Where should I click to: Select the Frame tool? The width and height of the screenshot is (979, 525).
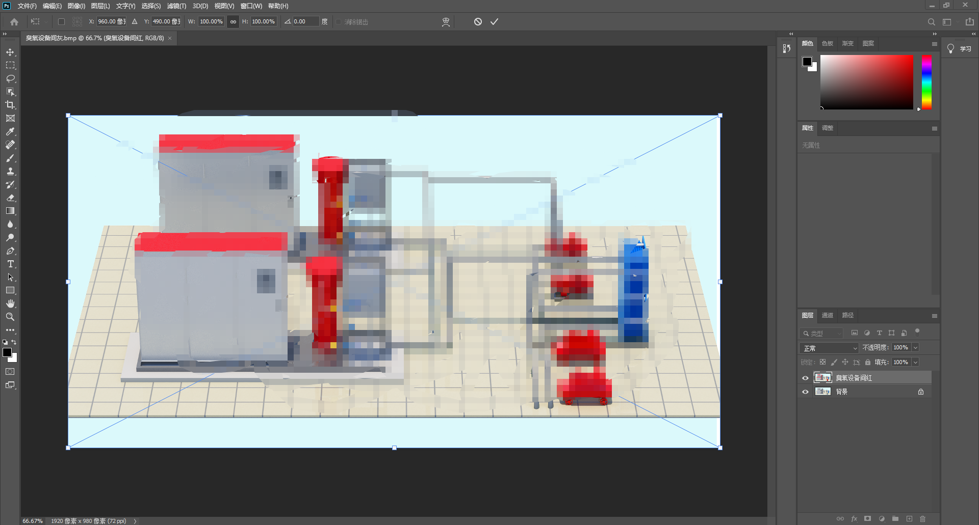pos(10,118)
